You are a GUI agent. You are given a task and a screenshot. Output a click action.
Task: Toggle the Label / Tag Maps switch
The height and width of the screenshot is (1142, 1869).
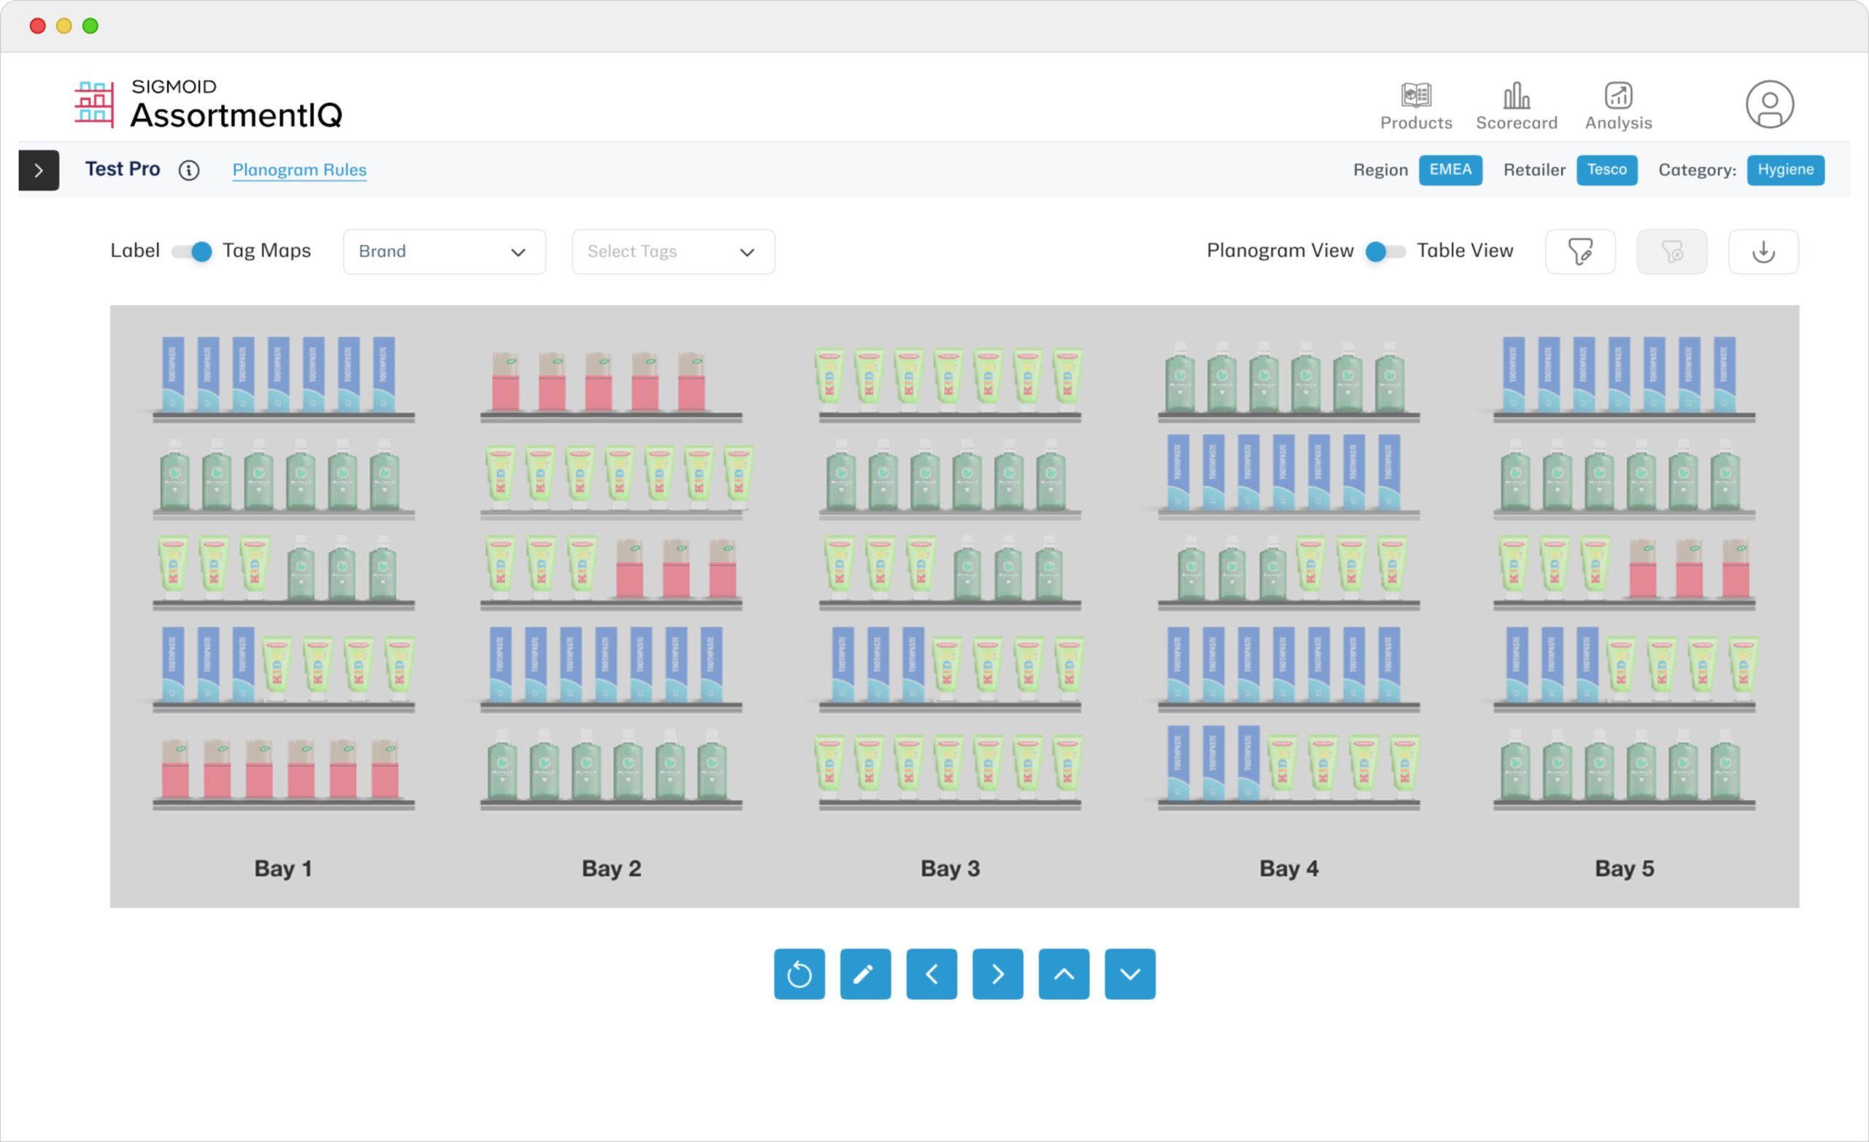pyautogui.click(x=192, y=252)
